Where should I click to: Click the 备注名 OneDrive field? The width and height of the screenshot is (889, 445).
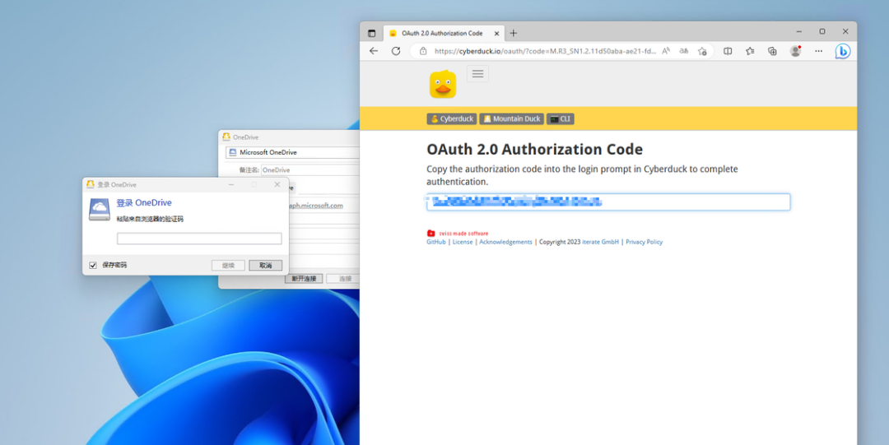(x=310, y=170)
